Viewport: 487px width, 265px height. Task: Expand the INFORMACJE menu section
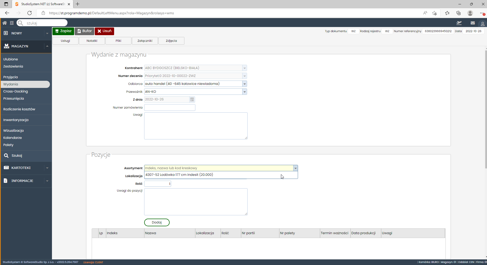pyautogui.click(x=47, y=181)
